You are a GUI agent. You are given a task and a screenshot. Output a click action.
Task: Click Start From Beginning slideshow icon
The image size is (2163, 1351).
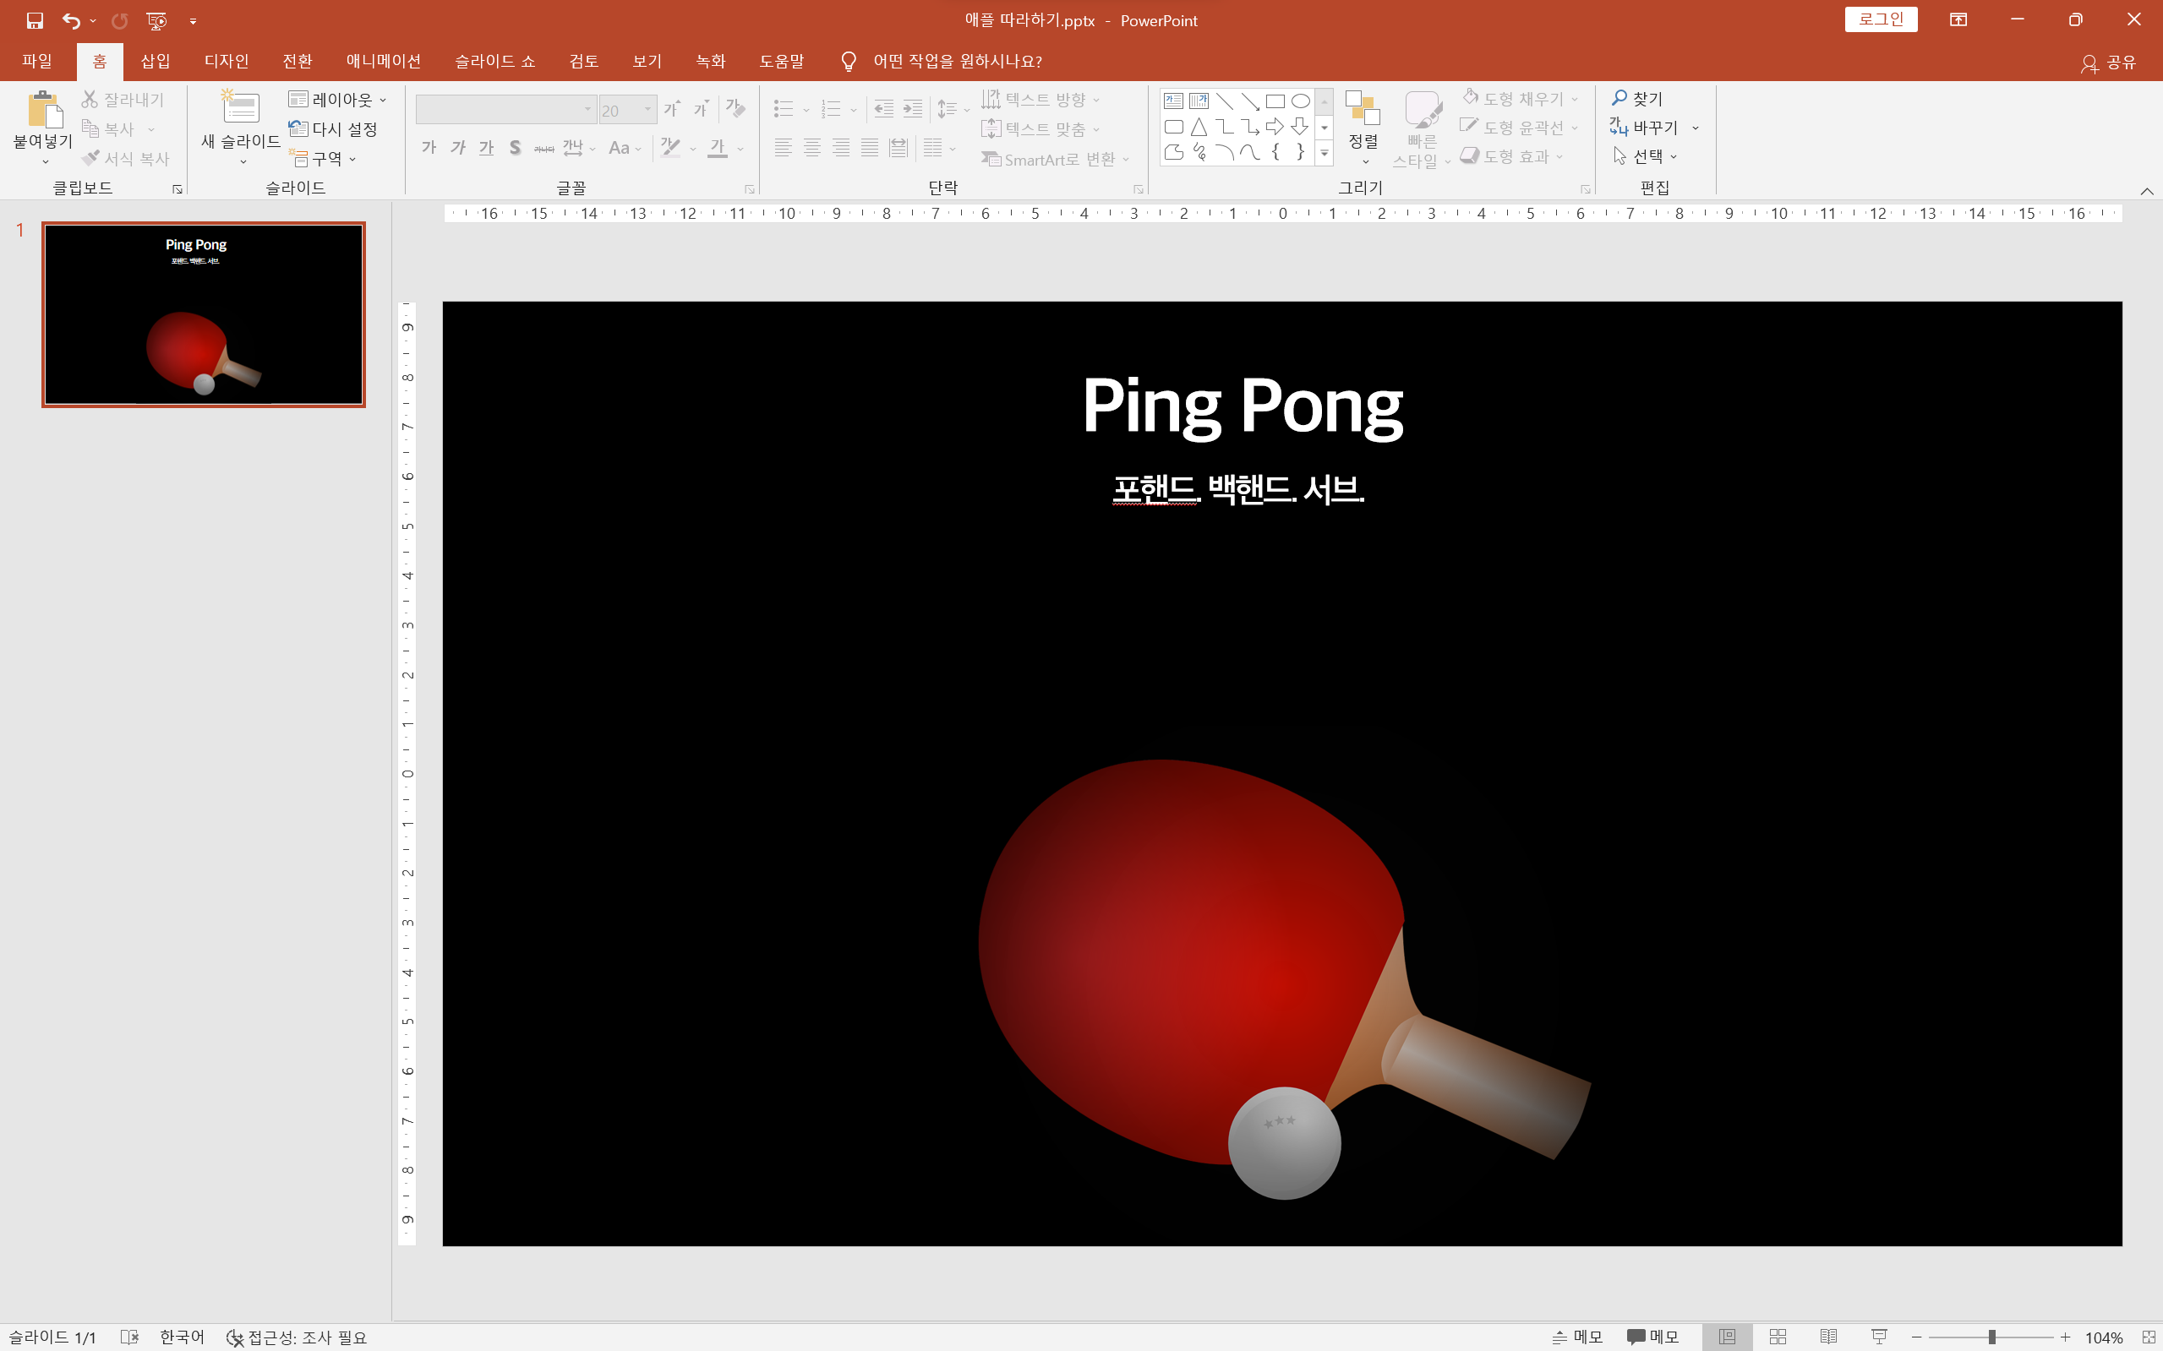point(156,19)
